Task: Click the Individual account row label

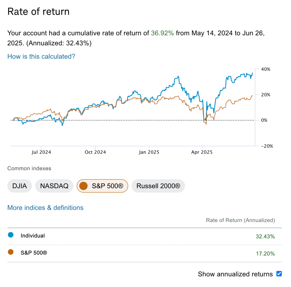Action: (x=33, y=236)
